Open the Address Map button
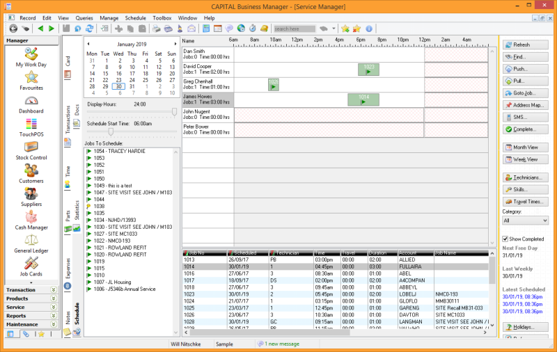Image resolution: width=557 pixels, height=352 pixels. 525,105
